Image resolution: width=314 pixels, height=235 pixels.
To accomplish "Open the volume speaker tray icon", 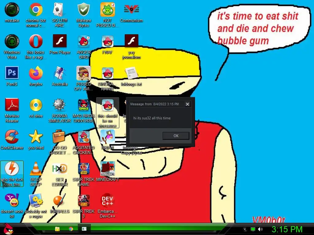I will tap(260, 229).
